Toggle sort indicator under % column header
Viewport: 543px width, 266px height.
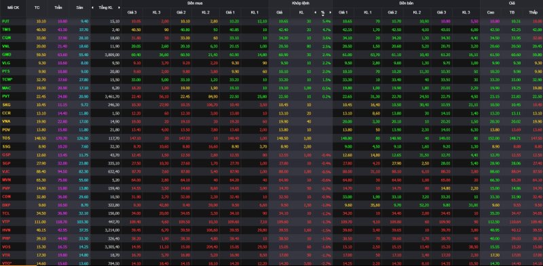(x=323, y=15)
